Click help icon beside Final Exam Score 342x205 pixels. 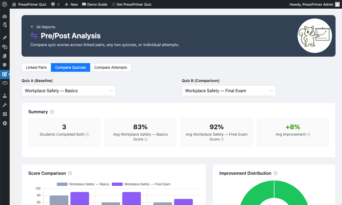point(222,139)
